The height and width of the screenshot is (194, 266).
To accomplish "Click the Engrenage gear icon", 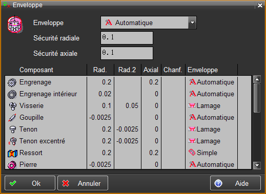I will pos(12,82).
